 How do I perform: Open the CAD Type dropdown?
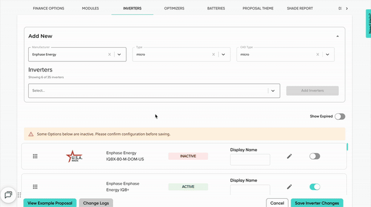327,54
